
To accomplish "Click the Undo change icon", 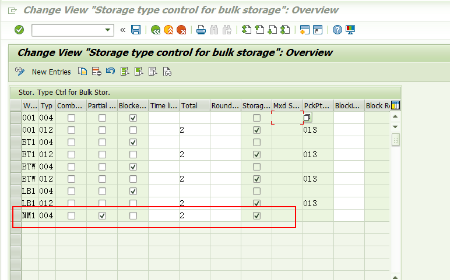I will (110, 71).
